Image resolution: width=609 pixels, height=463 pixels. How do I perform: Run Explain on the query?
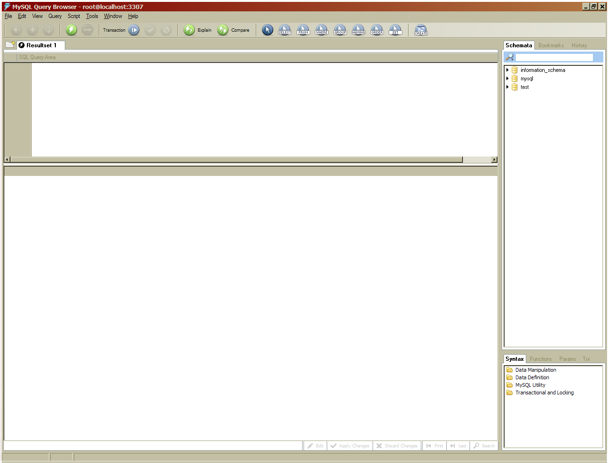point(198,30)
